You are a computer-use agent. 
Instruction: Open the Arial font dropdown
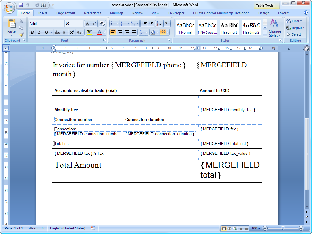(x=63, y=23)
